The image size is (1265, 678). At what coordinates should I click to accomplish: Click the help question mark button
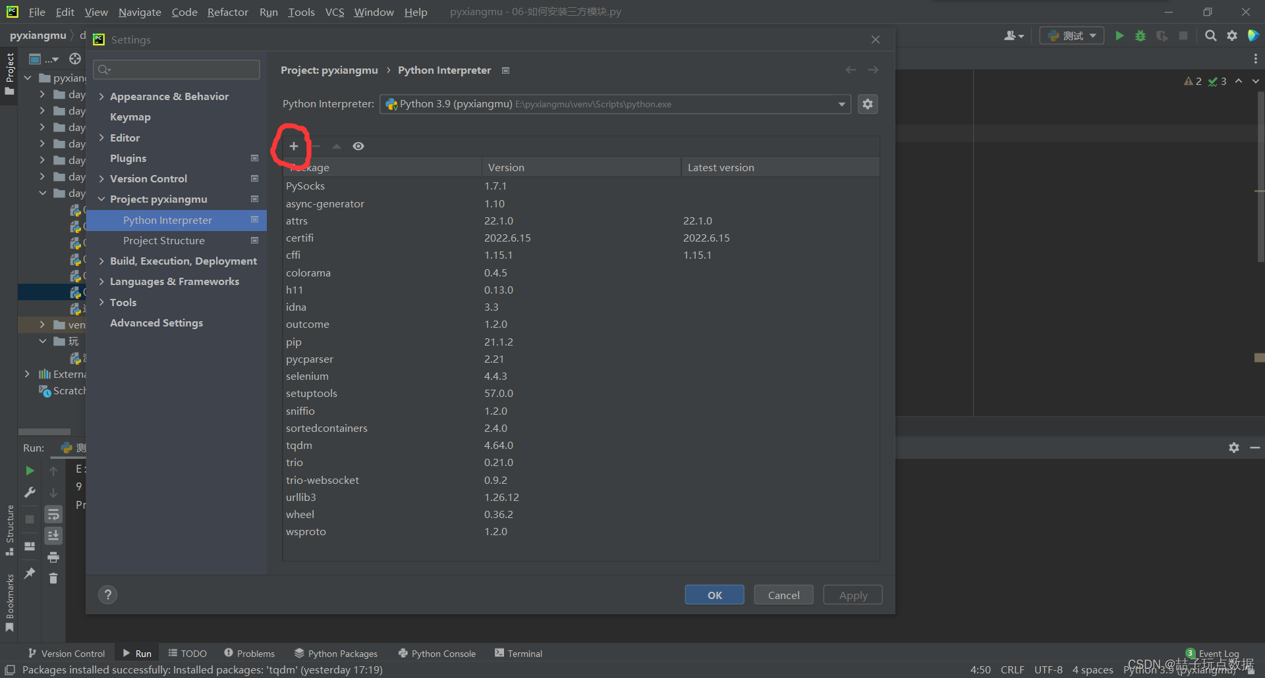pyautogui.click(x=108, y=595)
